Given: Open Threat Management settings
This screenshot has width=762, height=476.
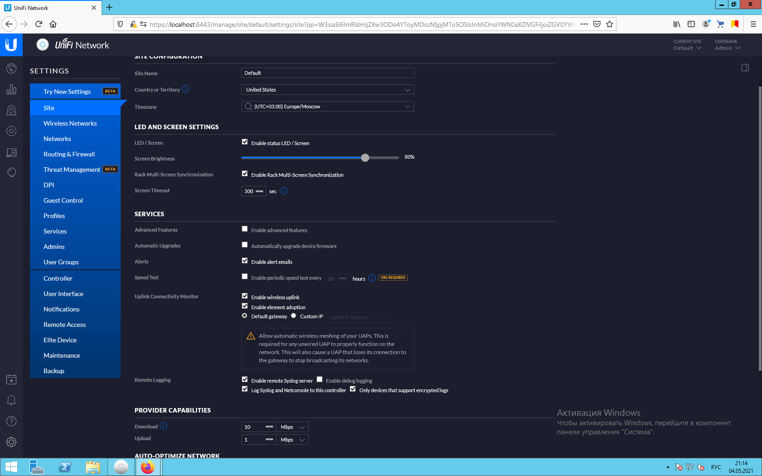Looking at the screenshot, I should (75, 170).
